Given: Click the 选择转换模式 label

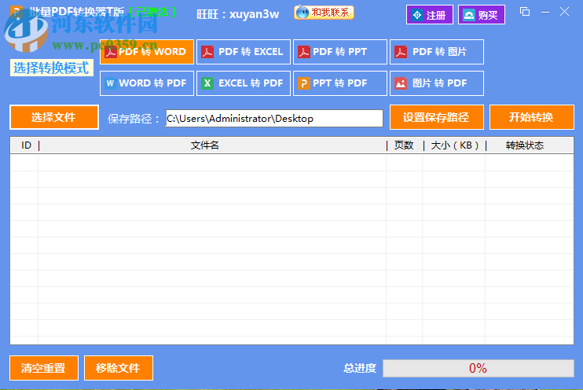Looking at the screenshot, I should click(51, 68).
